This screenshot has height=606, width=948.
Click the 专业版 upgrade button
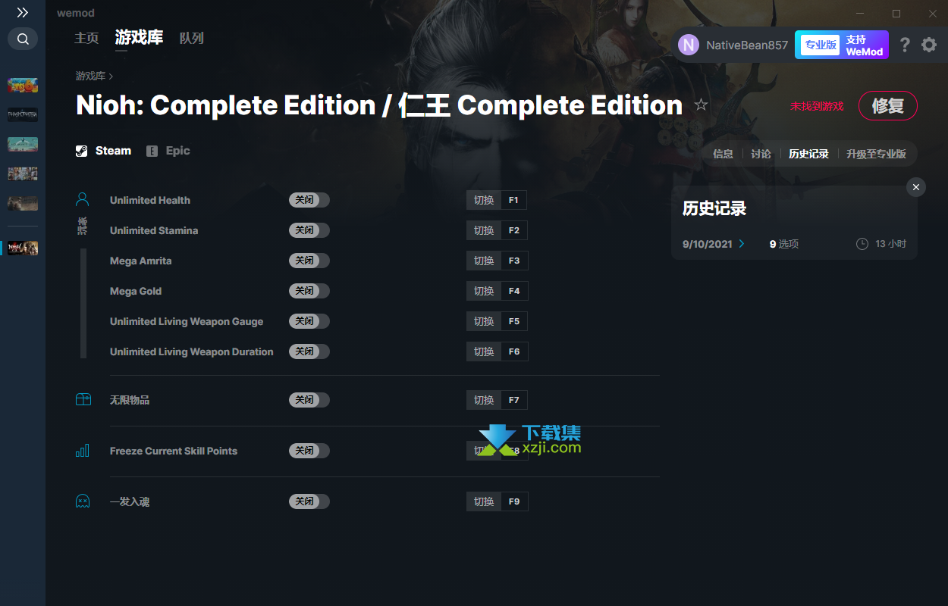[820, 45]
